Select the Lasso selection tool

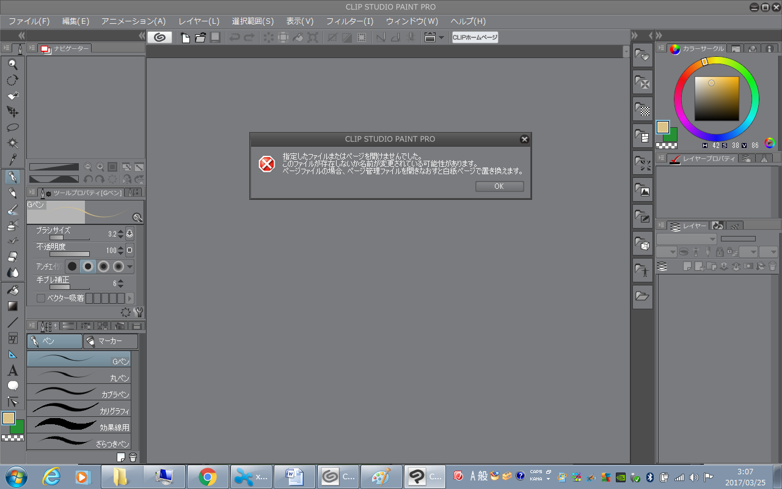(x=12, y=128)
